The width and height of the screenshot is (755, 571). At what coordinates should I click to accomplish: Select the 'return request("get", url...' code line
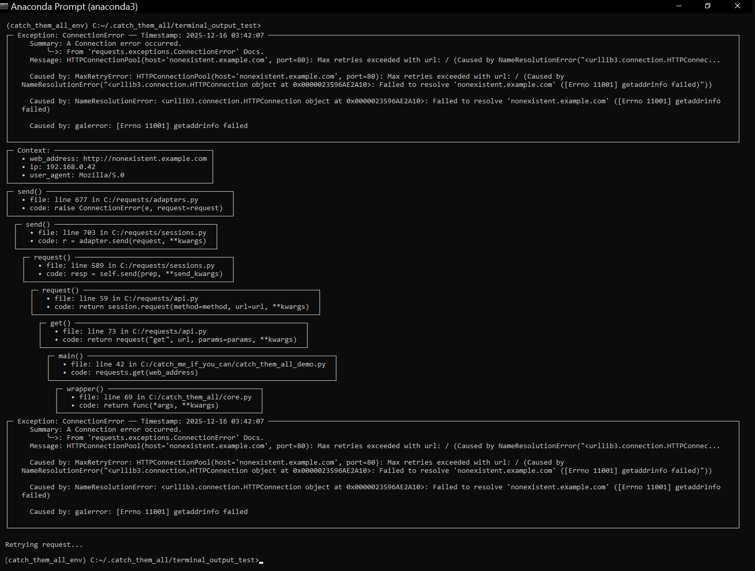click(x=176, y=340)
